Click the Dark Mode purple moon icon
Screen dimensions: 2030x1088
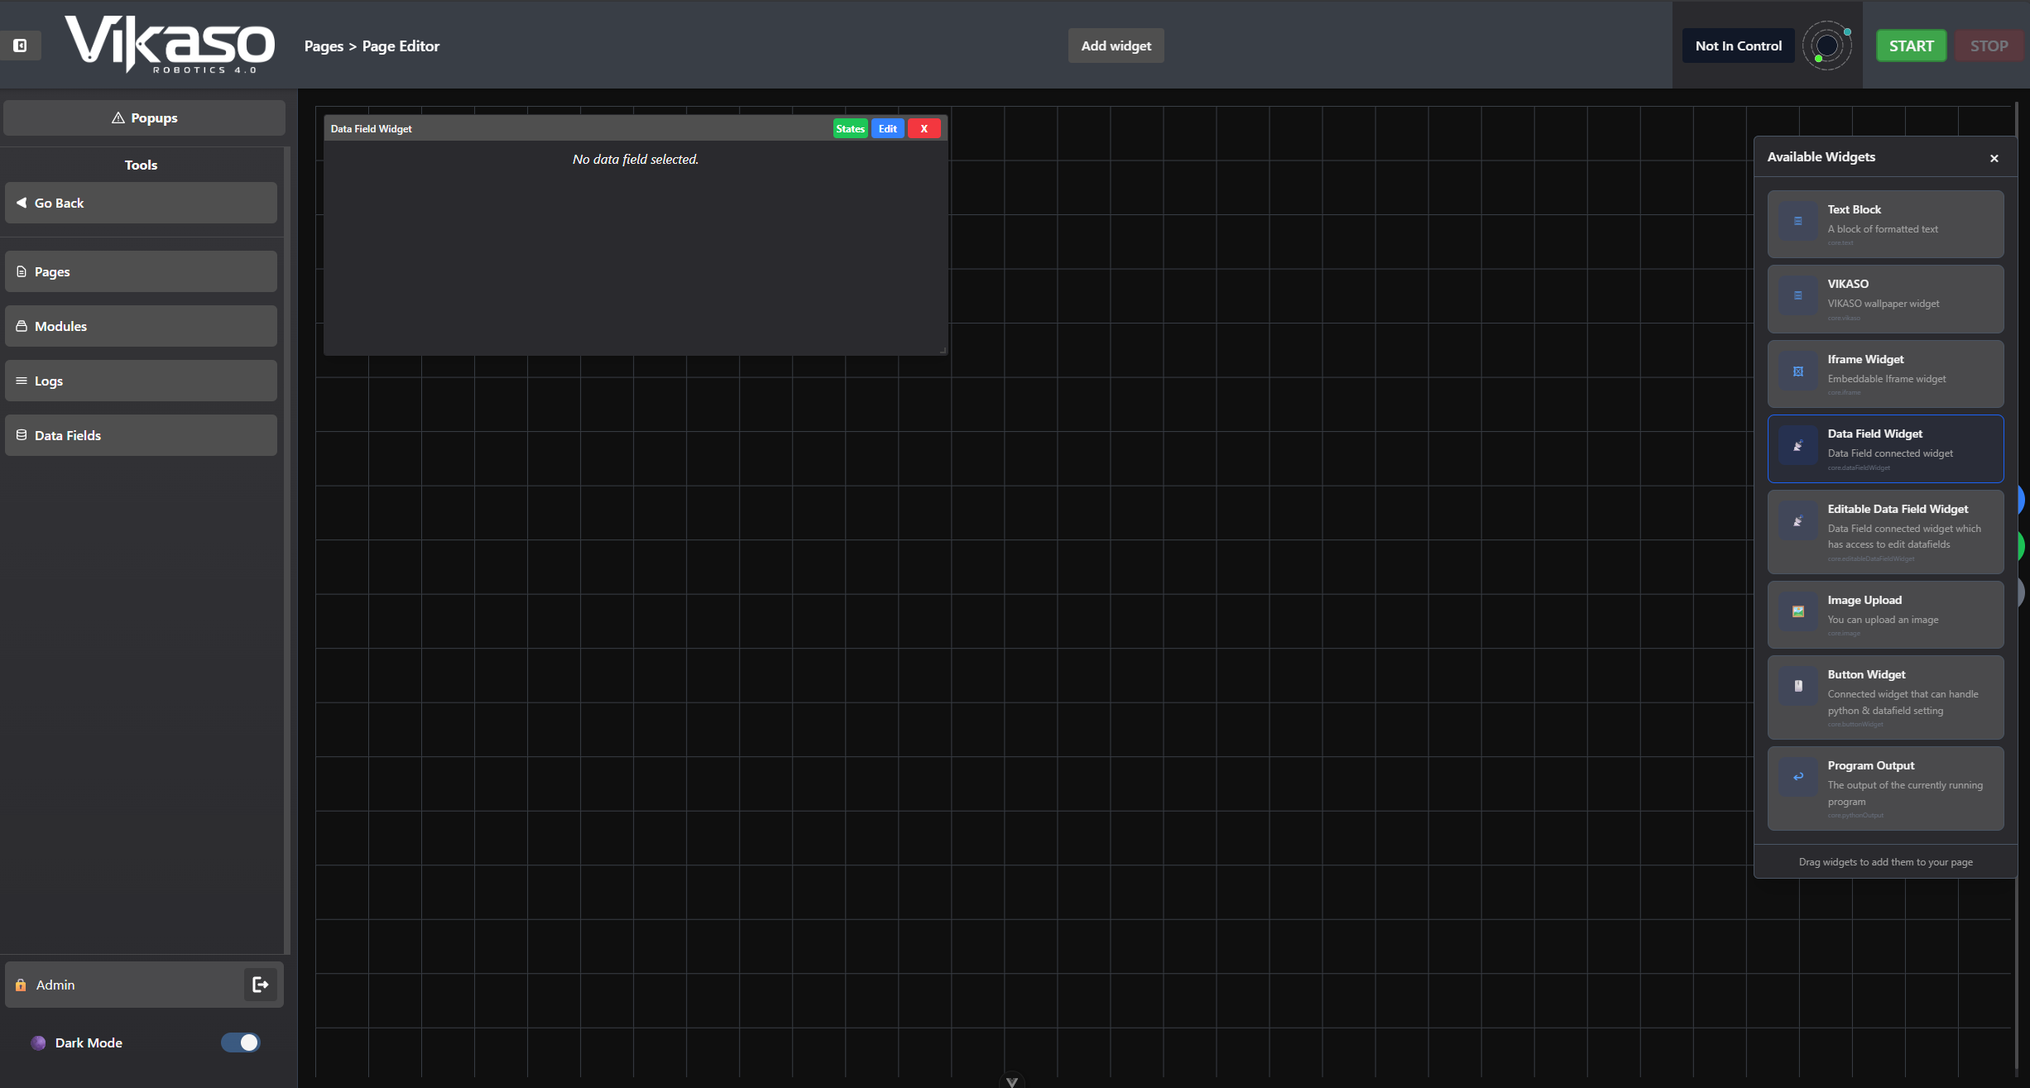[x=38, y=1042]
